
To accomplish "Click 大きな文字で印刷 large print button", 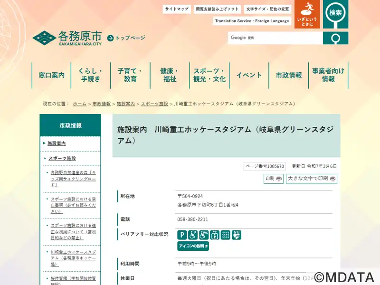I will pyautogui.click(x=311, y=179).
